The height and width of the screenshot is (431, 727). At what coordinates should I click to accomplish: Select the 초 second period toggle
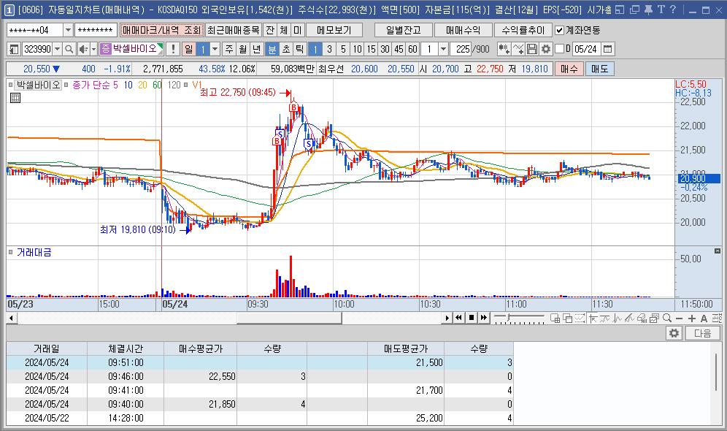(x=286, y=49)
